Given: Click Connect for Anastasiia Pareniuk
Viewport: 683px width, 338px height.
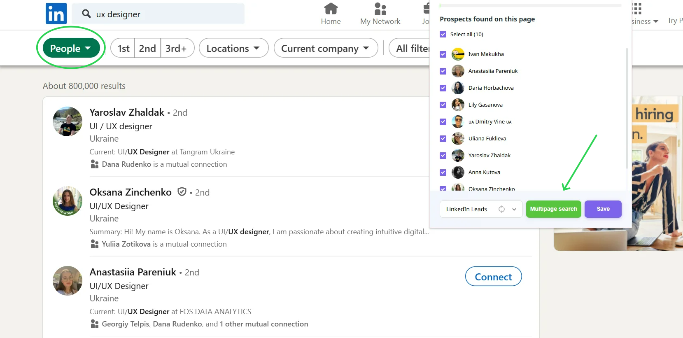Looking at the screenshot, I should [x=493, y=277].
